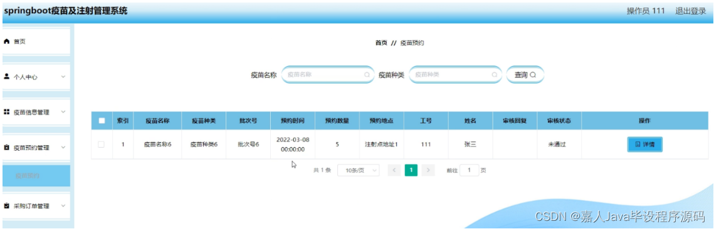Viewport: 714px width, 229px height.
Task: Click the clipboard icon beside 疫苗预约管理
Action: 6,148
